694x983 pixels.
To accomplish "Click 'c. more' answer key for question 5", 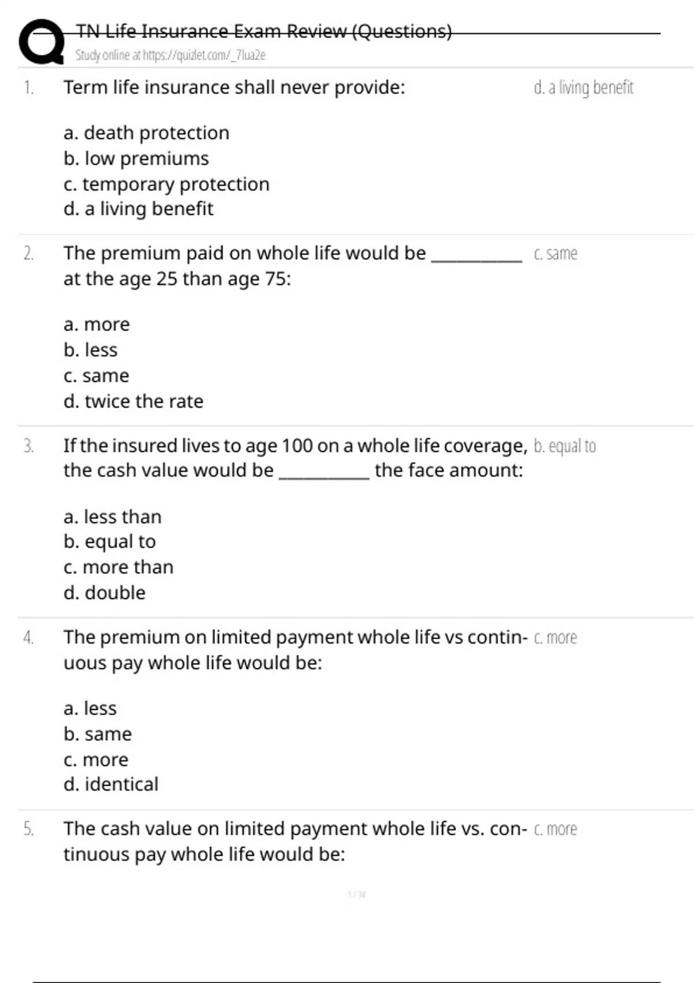I will (x=555, y=829).
